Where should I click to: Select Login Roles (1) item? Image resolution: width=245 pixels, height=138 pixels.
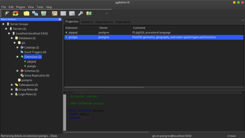coord(27,94)
